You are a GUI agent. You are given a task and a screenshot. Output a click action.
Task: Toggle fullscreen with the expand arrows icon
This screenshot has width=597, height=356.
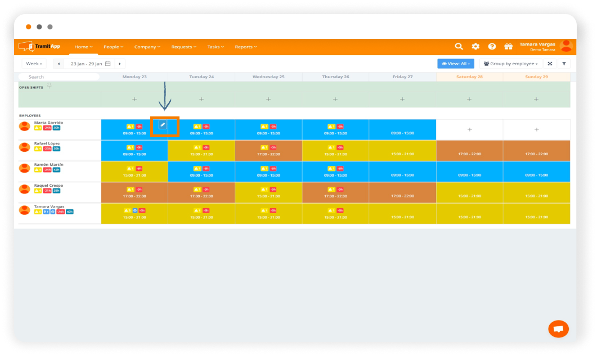(550, 64)
